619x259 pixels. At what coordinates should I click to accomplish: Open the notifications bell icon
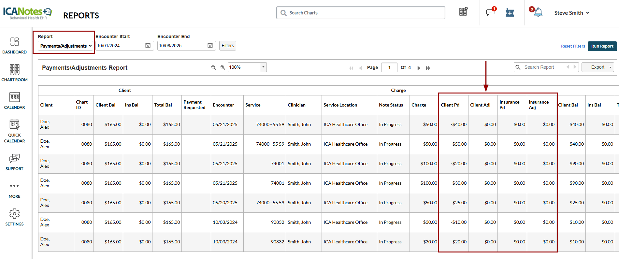538,13
